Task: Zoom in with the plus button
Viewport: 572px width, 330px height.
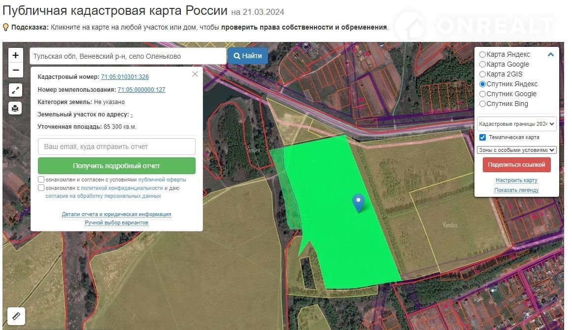Action: pyautogui.click(x=16, y=55)
